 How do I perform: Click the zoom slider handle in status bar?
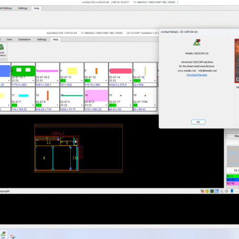232,191
